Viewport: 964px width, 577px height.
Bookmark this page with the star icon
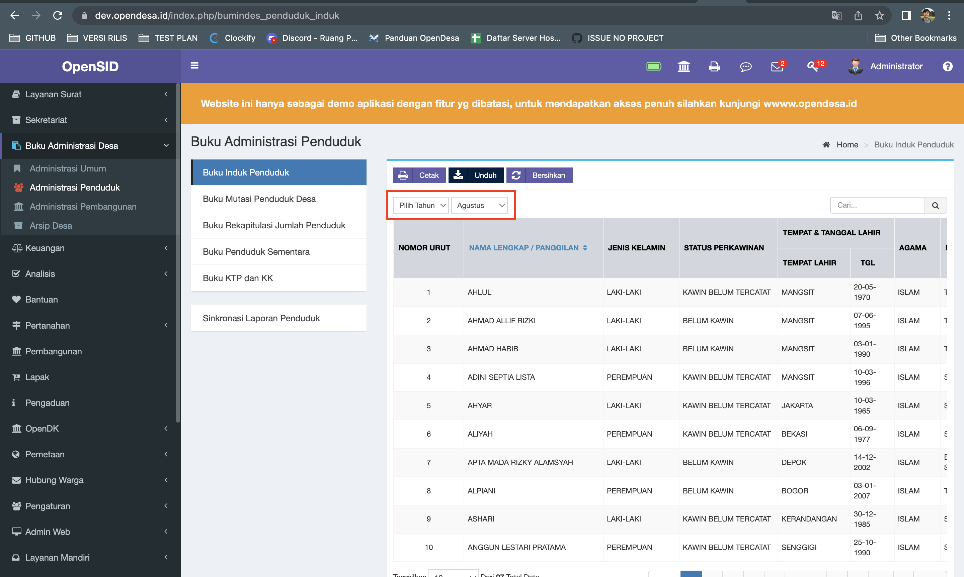tap(879, 16)
